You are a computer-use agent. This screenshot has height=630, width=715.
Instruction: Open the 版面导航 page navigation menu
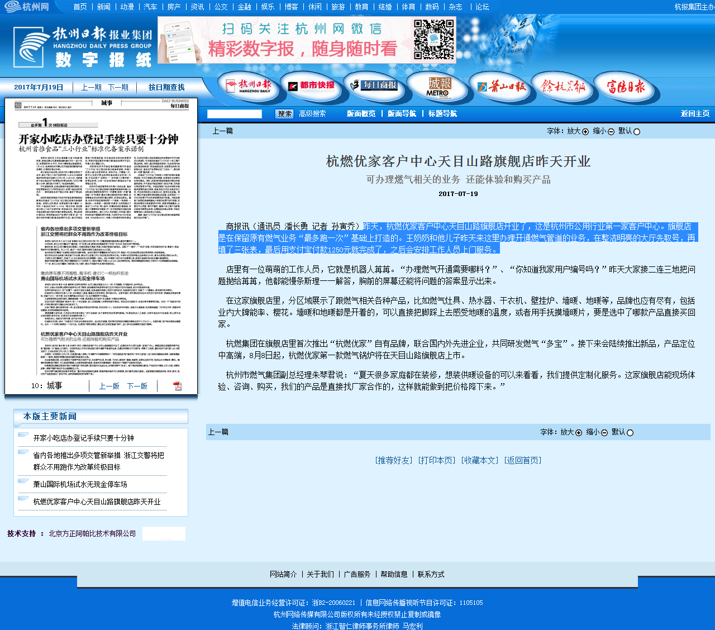point(402,114)
